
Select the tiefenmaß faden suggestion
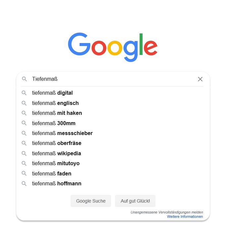[x=112, y=173]
